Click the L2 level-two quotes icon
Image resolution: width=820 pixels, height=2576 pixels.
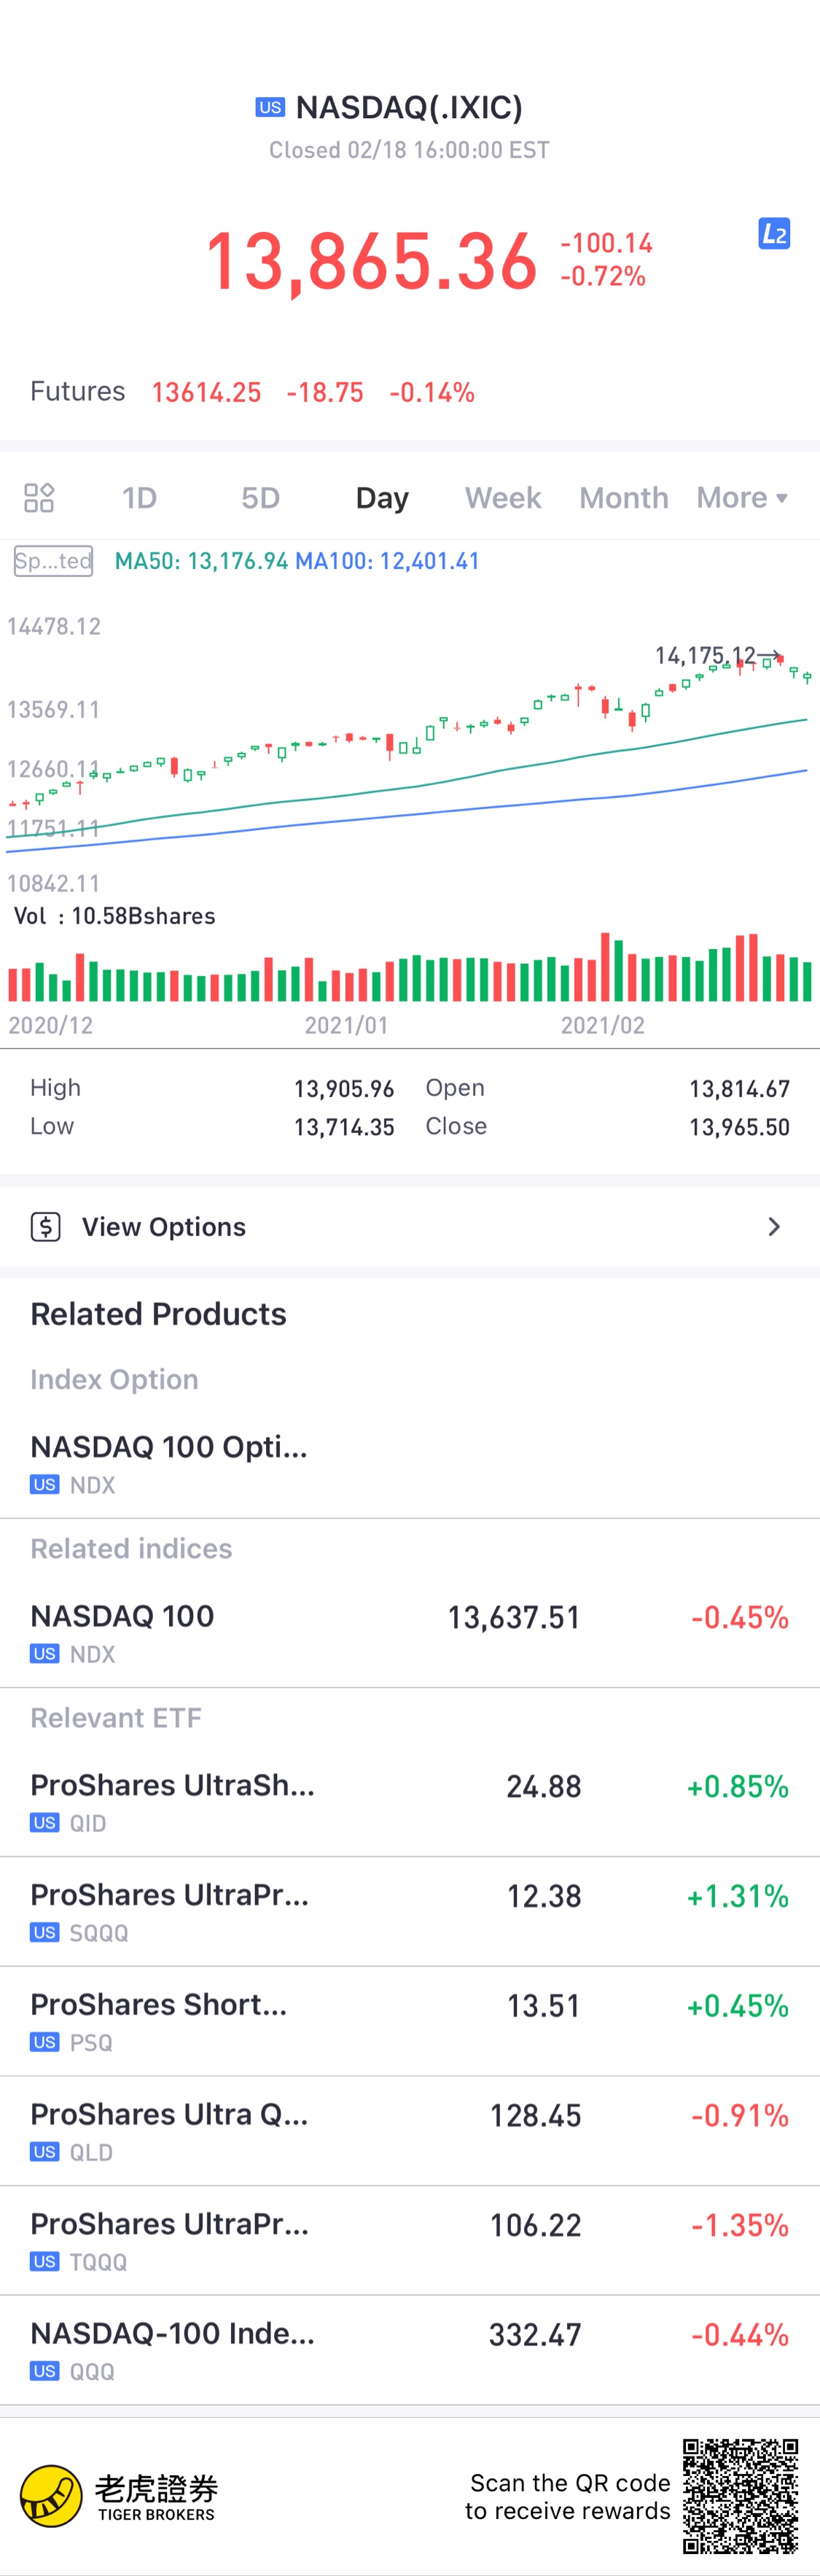[773, 234]
